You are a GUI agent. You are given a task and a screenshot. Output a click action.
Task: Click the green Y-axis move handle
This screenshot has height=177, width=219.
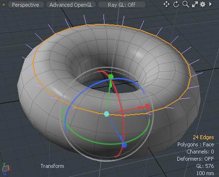(111, 77)
